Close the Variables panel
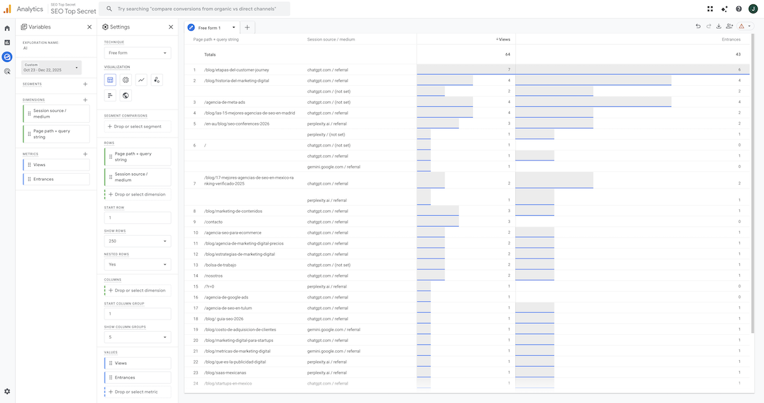This screenshot has height=403, width=764. point(88,27)
